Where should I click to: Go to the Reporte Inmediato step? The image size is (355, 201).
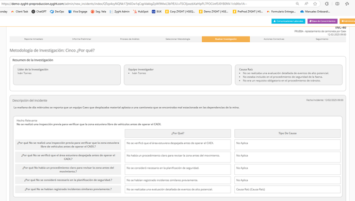[34, 39]
